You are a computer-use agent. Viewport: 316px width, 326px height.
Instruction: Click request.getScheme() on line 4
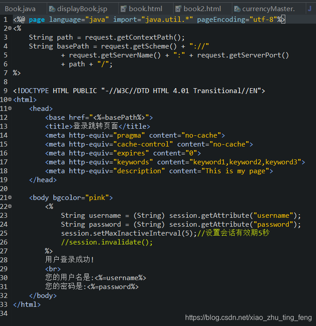pos(139,46)
